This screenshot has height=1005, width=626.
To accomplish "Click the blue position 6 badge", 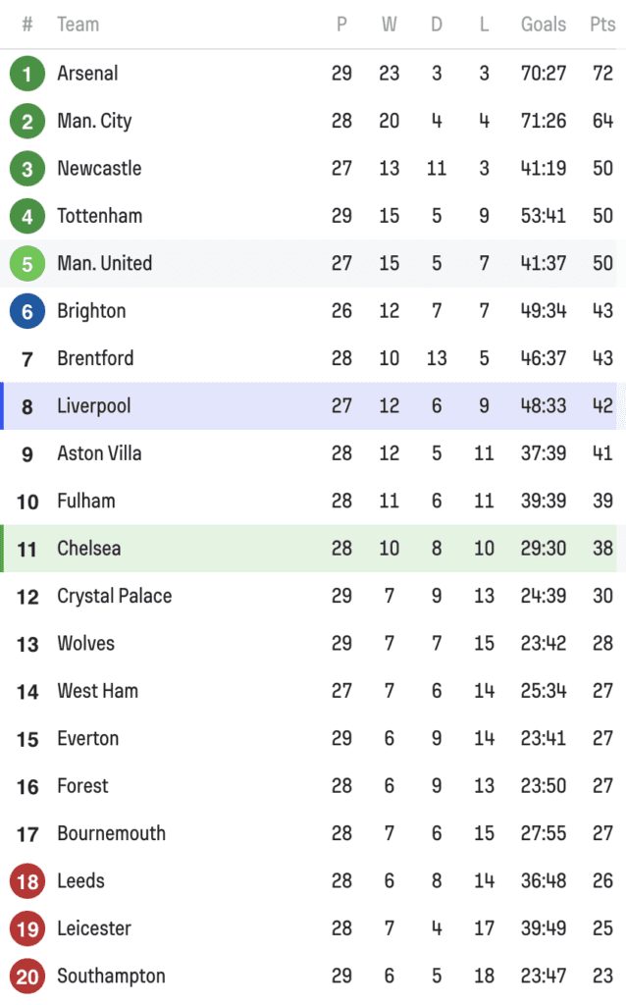I will [27, 311].
